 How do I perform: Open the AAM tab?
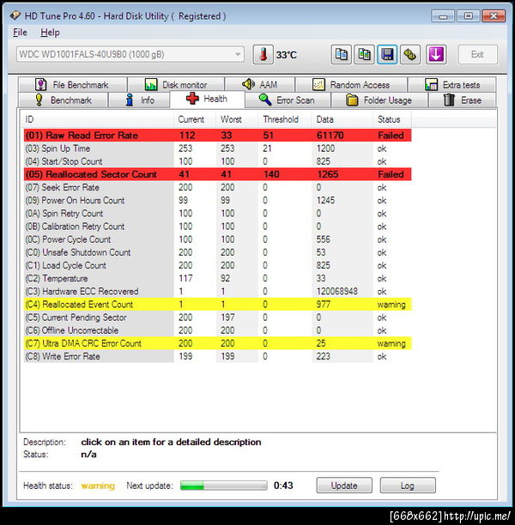260,85
